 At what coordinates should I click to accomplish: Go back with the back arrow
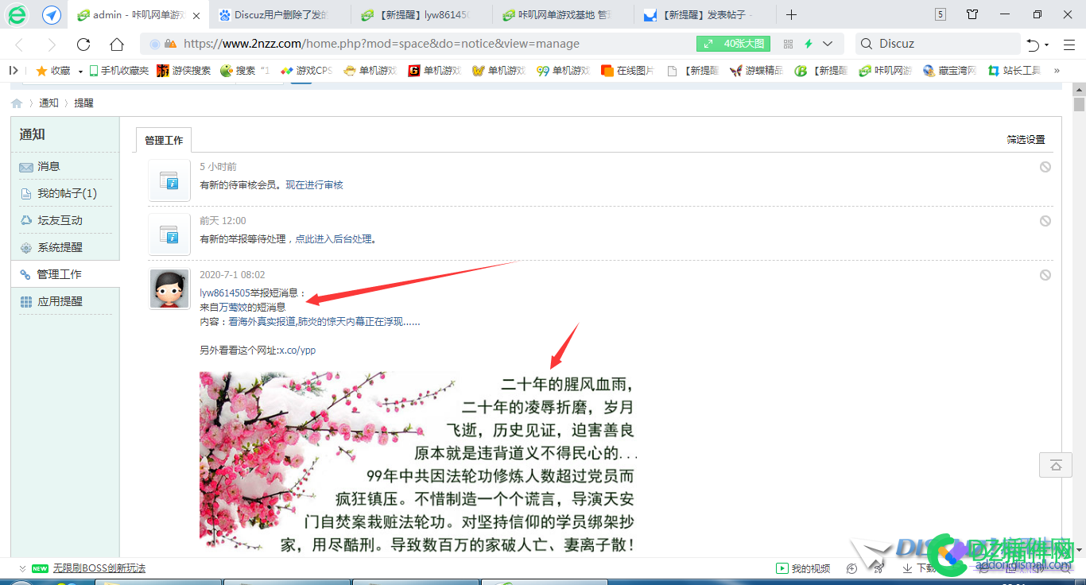(x=19, y=45)
